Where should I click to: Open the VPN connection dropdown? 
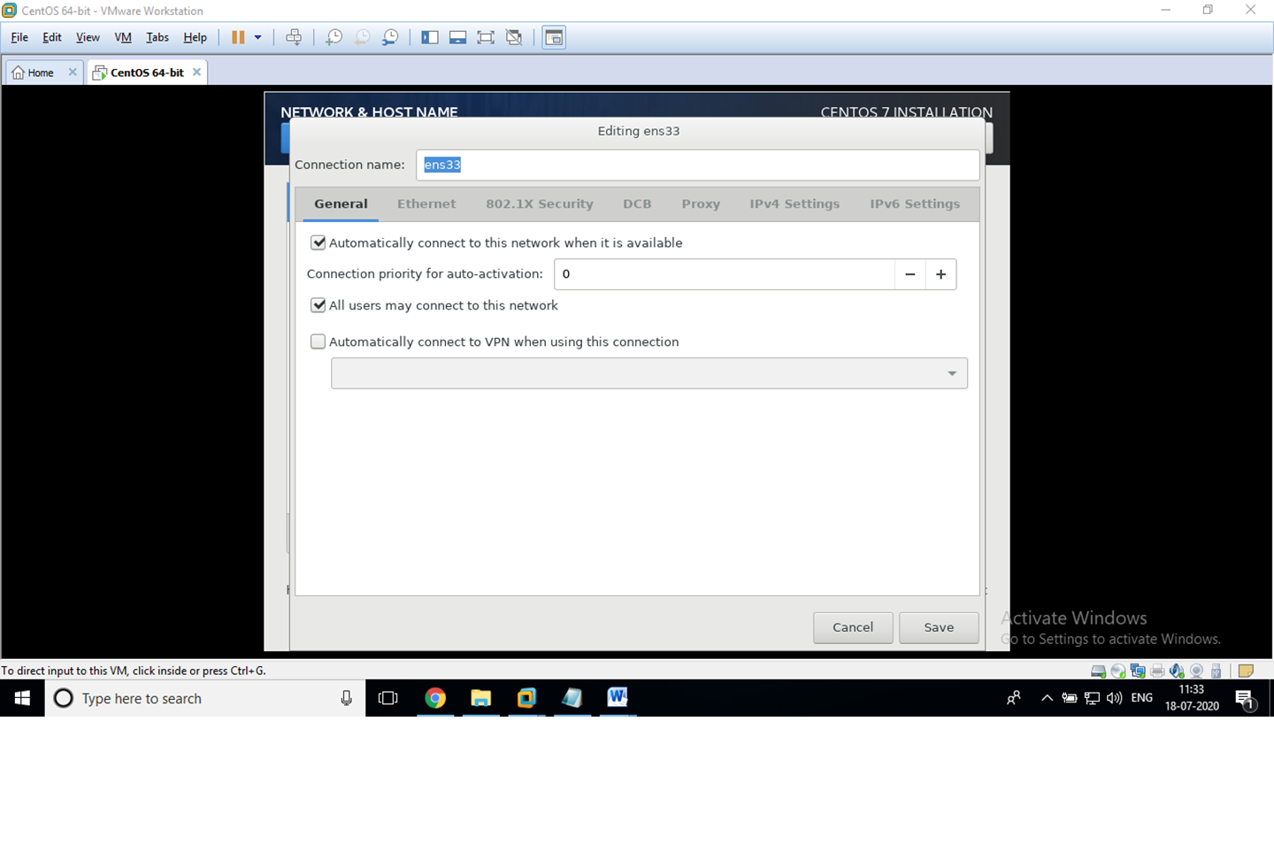[953, 372]
